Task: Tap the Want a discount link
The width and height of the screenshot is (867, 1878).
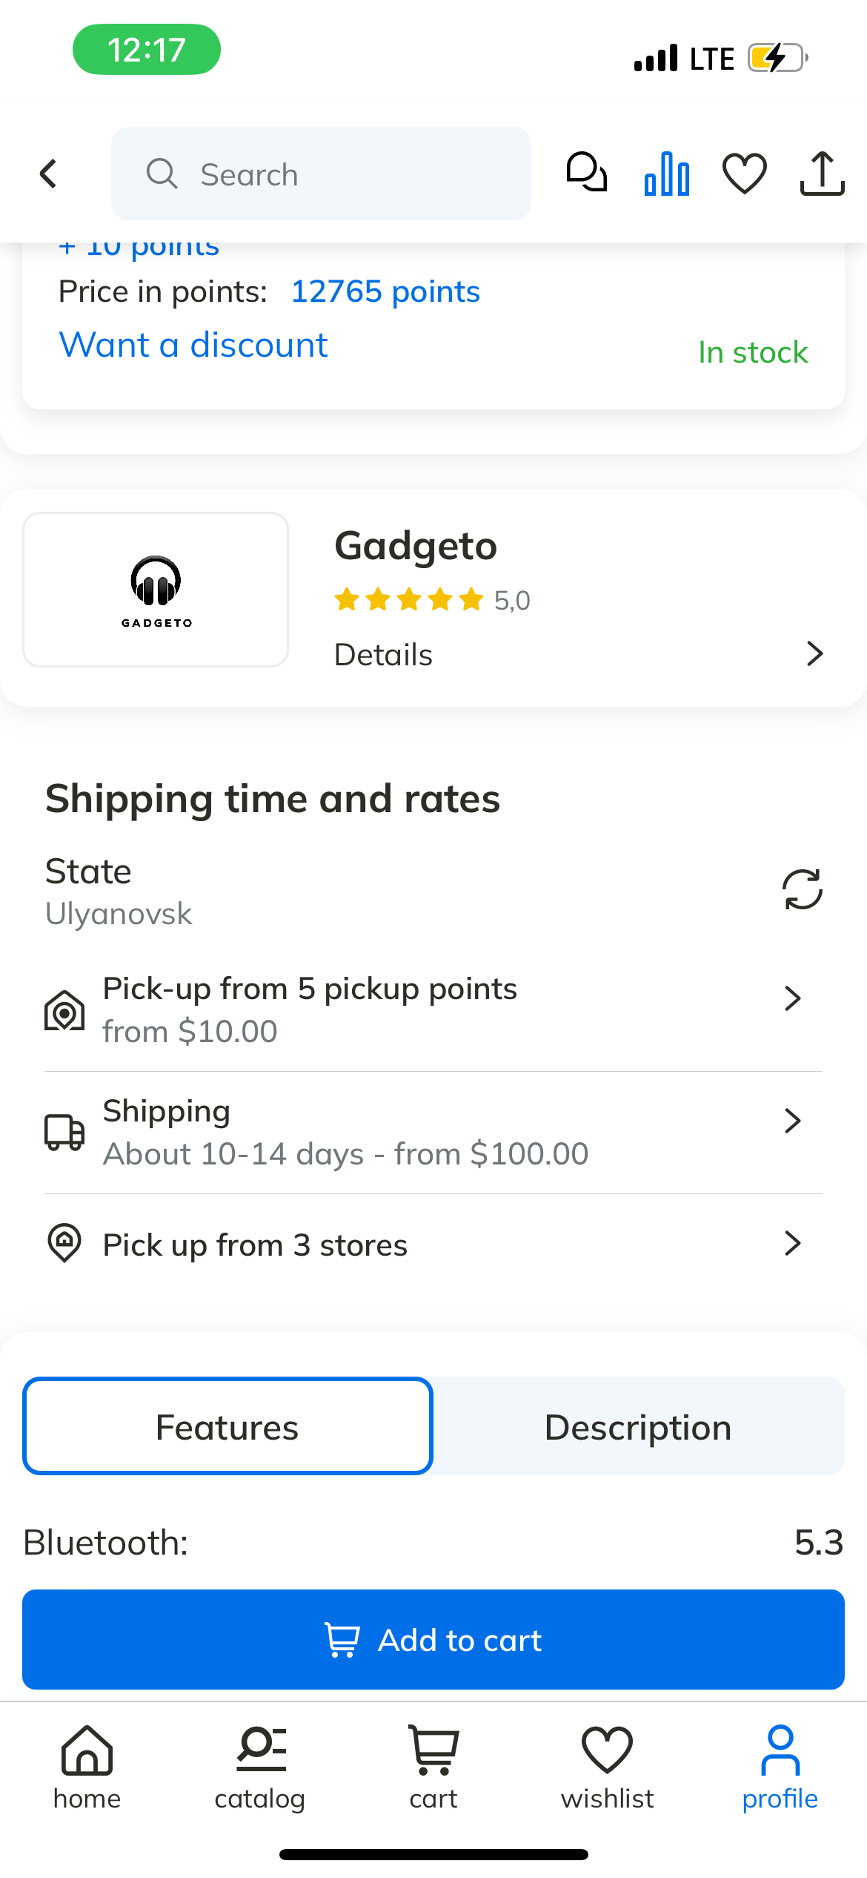Action: 193,345
